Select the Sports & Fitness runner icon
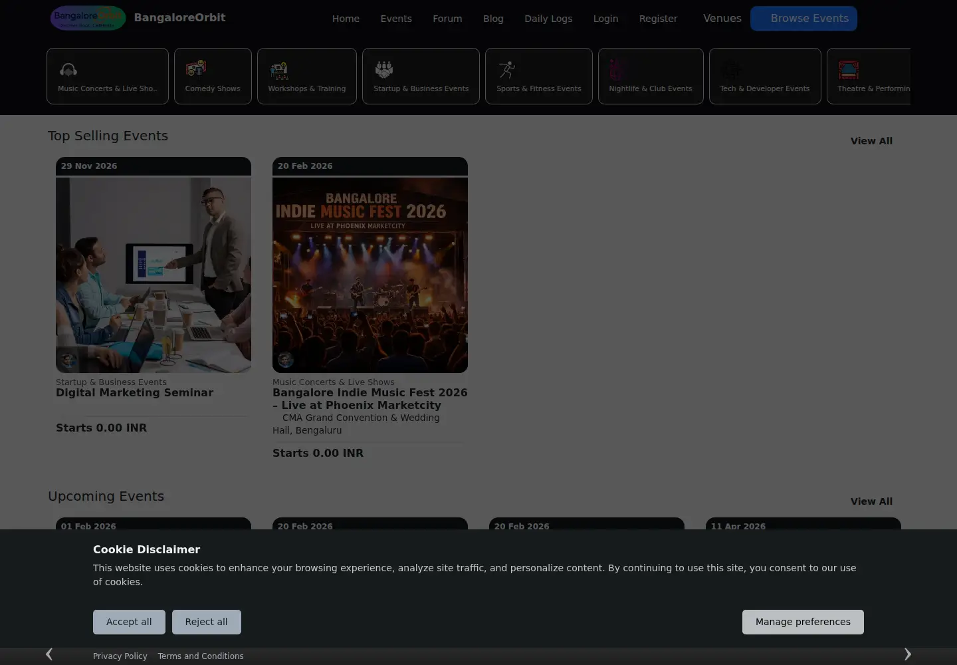Viewport: 957px width, 665px height. (507, 69)
